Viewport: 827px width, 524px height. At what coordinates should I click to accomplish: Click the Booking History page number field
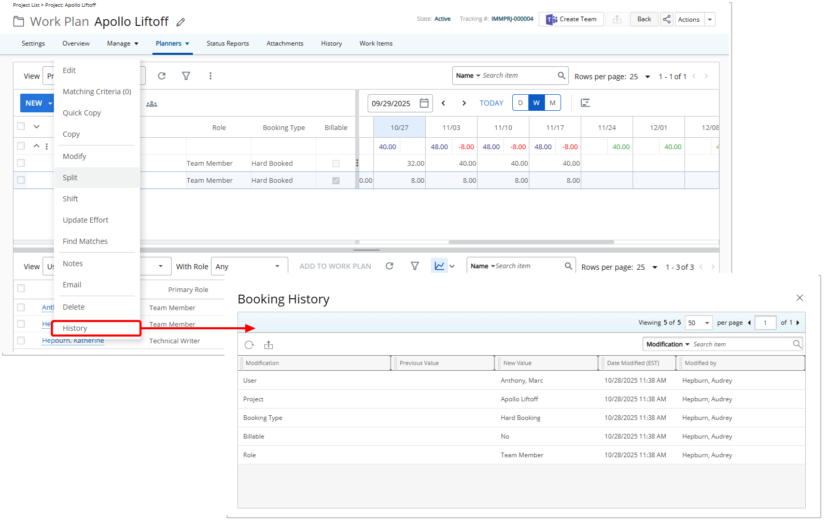point(765,323)
